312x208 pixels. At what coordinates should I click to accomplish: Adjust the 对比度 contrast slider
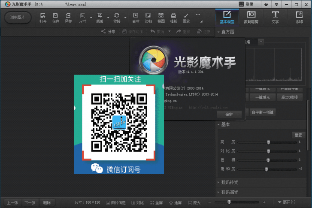(268, 151)
